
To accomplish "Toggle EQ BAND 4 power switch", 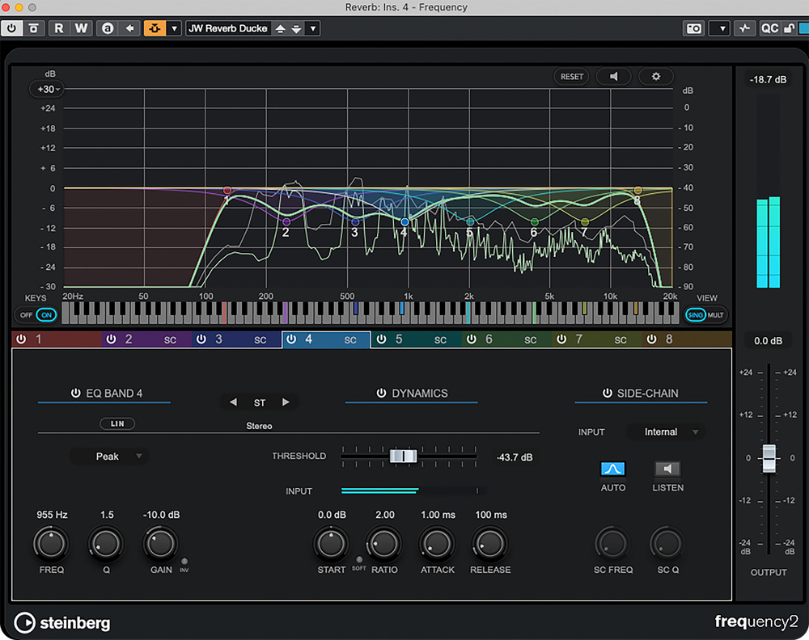I will [75, 394].
